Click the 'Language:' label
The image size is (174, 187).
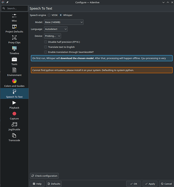37,29
